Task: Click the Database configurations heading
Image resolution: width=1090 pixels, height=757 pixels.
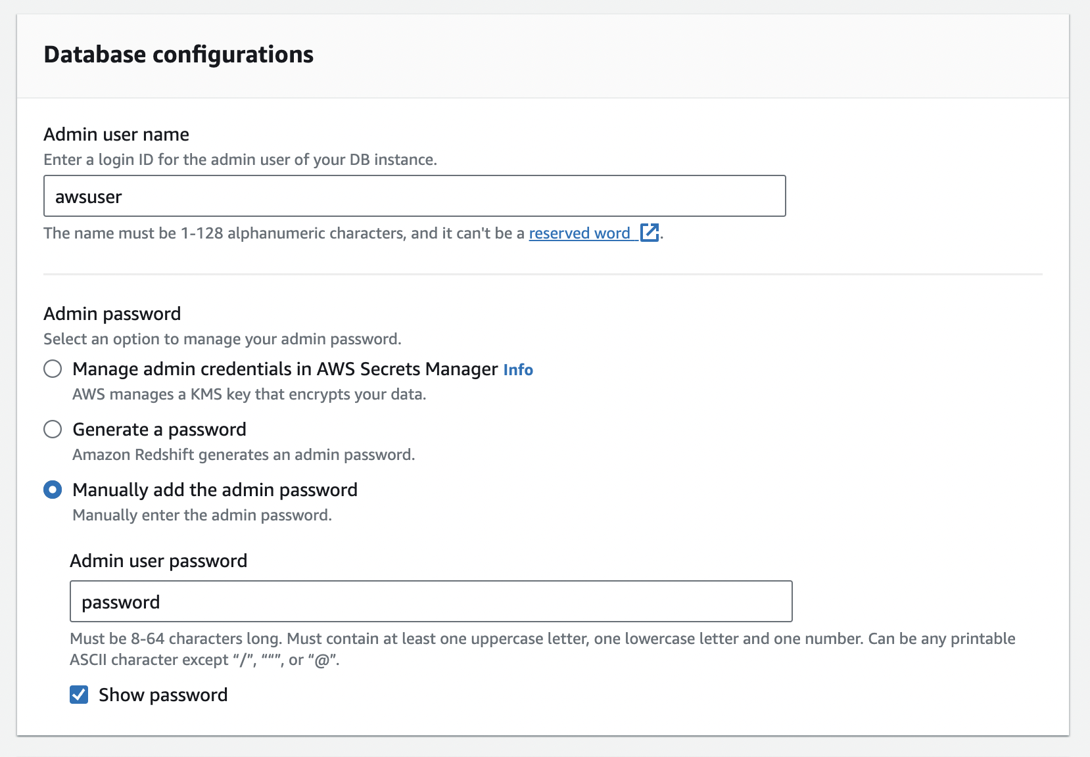Action: (178, 55)
